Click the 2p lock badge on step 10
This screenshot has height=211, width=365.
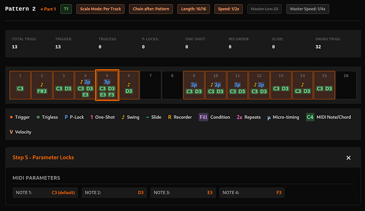point(217,85)
